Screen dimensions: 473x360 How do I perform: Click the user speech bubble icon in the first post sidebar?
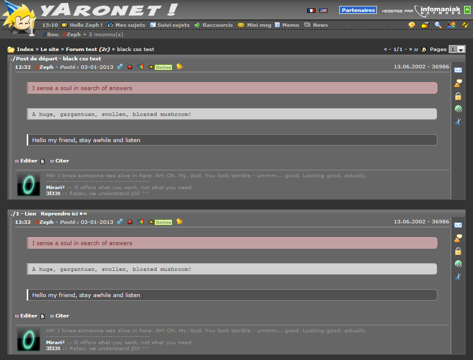[458, 83]
